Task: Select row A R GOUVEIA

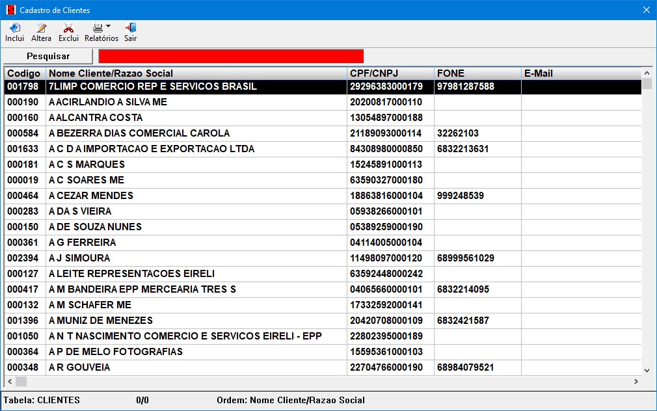Action: click(323, 367)
